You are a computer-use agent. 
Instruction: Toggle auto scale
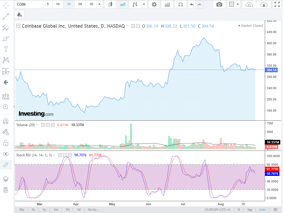(263, 210)
